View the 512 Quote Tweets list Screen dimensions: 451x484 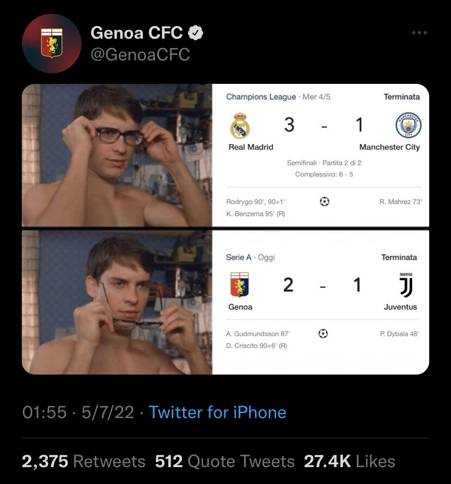[224, 462]
